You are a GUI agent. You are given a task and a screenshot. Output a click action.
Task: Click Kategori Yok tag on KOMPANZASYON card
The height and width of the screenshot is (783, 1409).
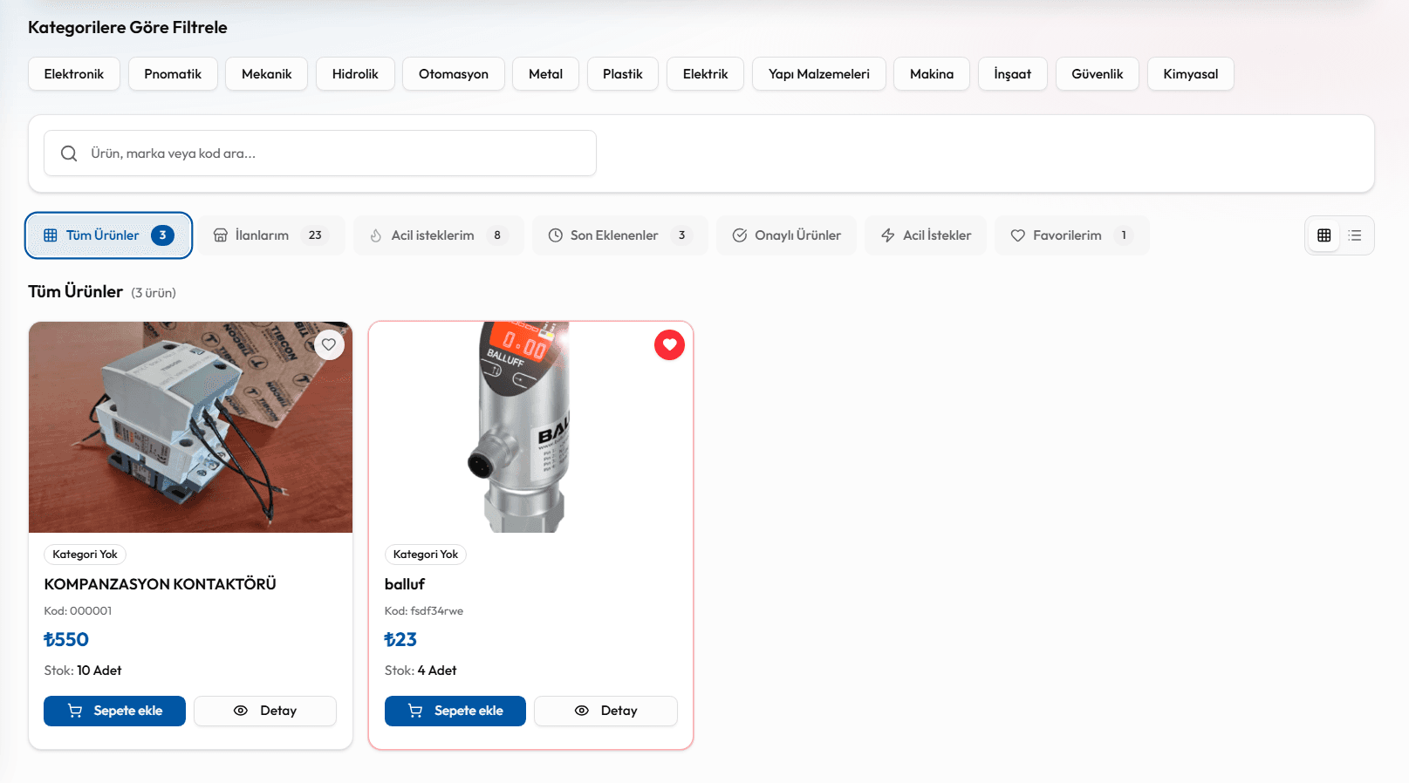(x=85, y=555)
